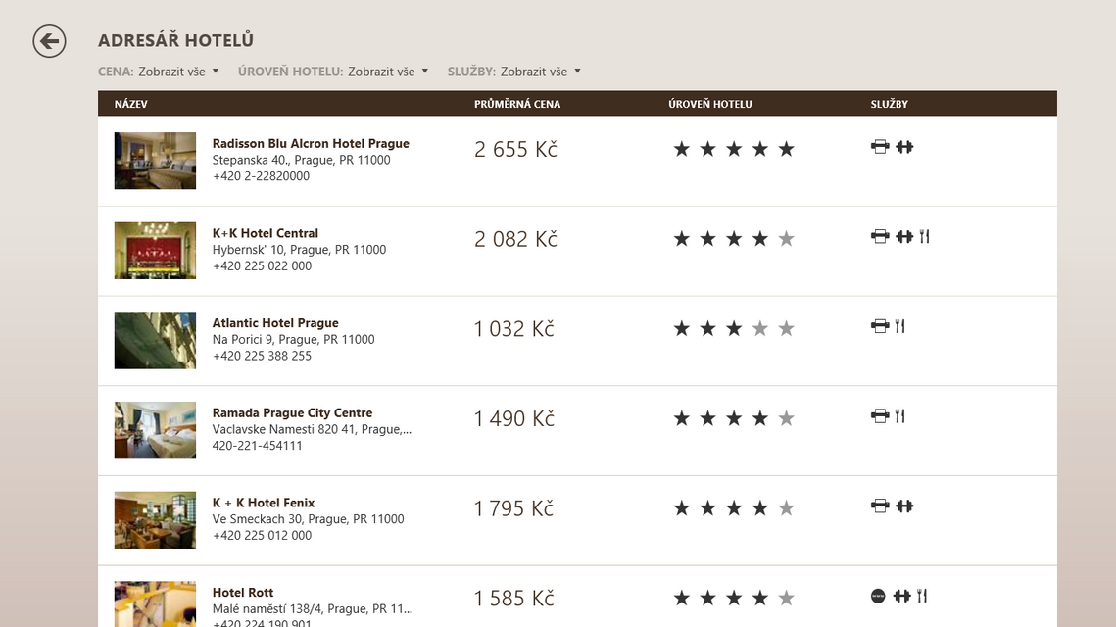Click printer icon in Atlantic Hotel Prague row
This screenshot has width=1116, height=627.
coord(880,326)
